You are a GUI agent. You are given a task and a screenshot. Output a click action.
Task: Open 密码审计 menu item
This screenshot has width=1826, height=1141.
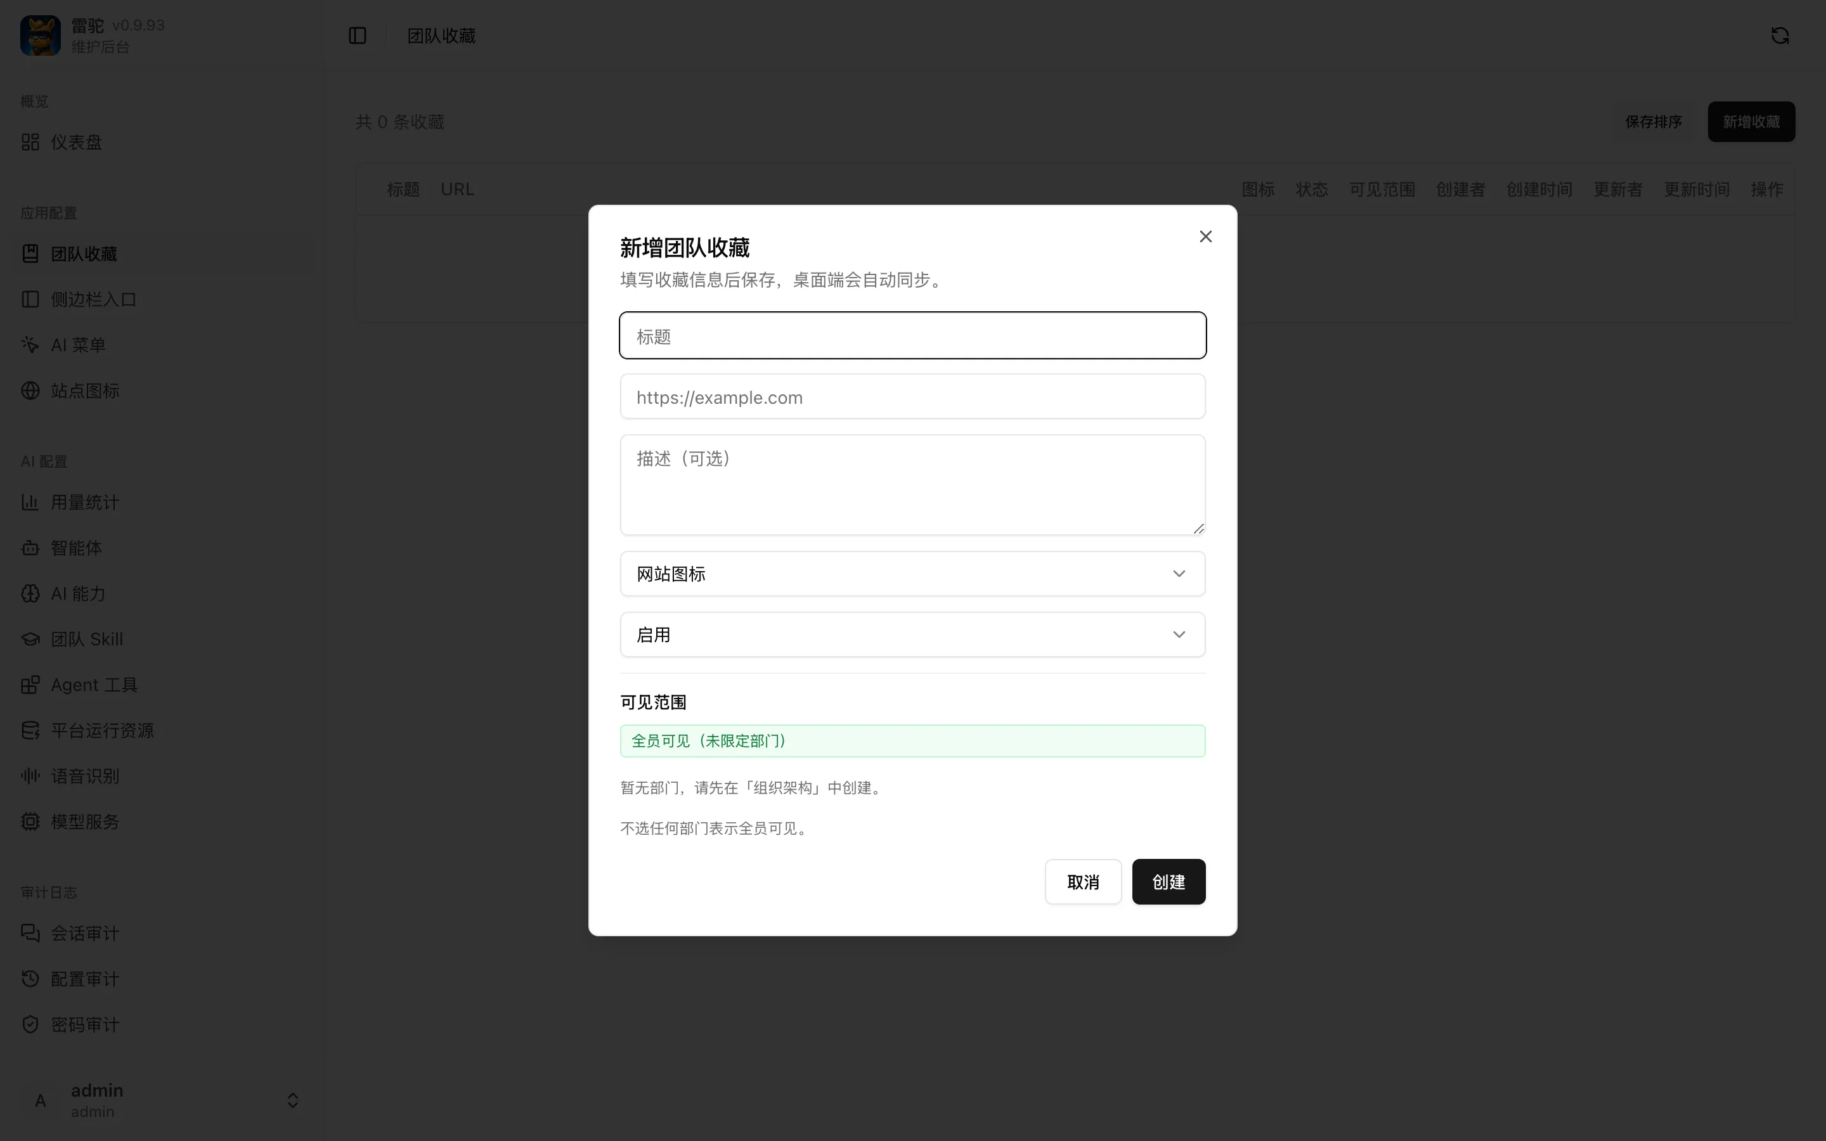[162, 1025]
